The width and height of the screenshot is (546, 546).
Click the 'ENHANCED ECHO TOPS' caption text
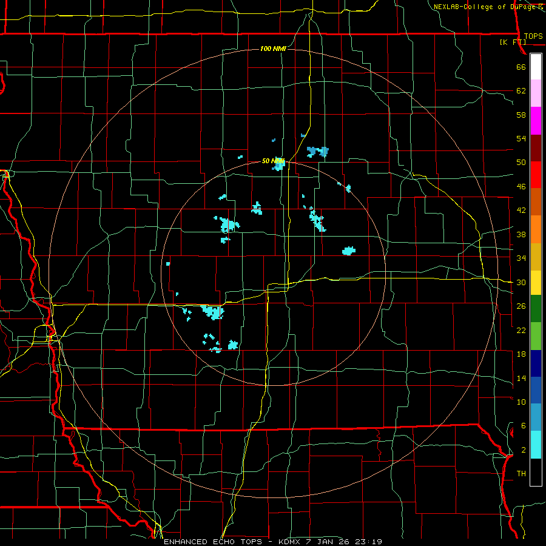[213, 542]
